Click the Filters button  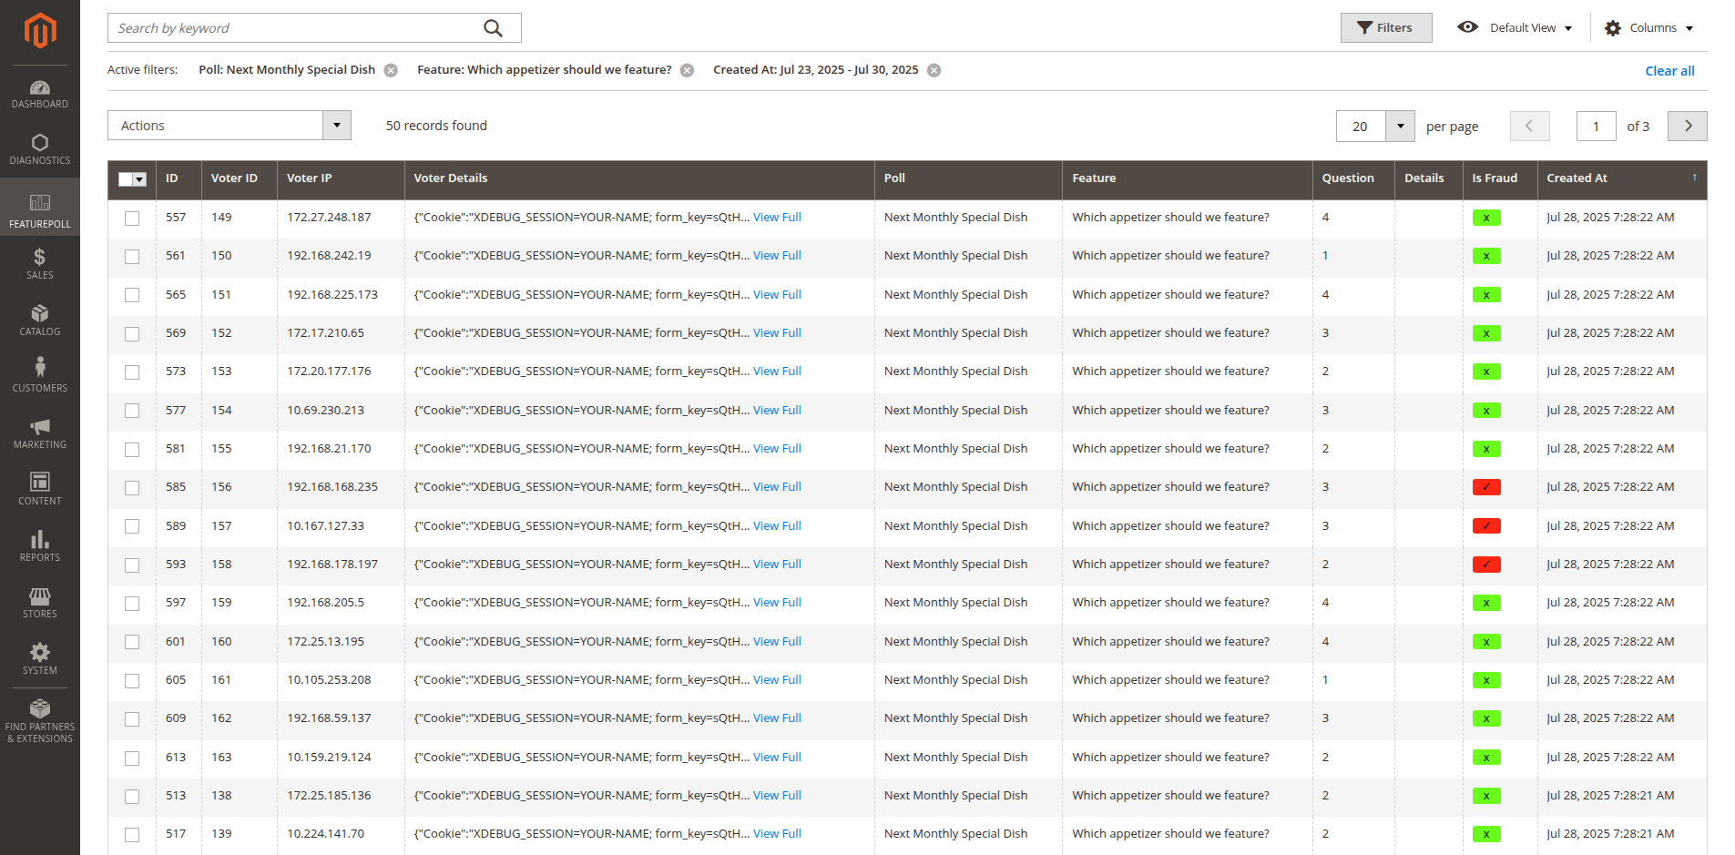1385,28
